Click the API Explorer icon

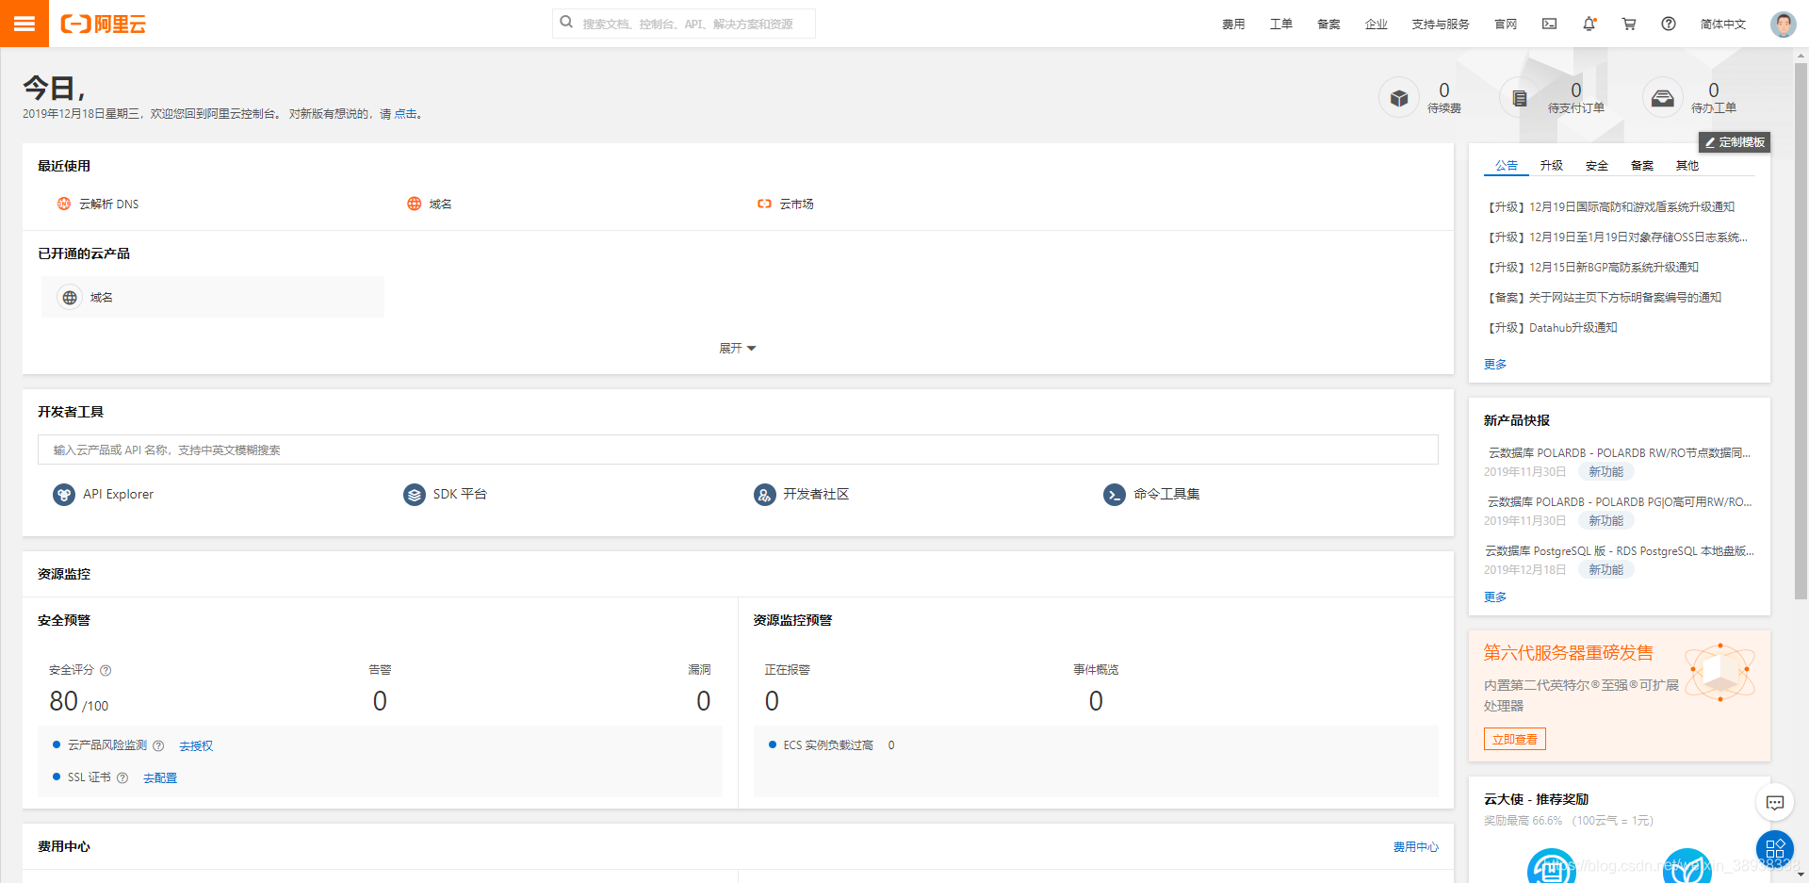[x=64, y=494]
